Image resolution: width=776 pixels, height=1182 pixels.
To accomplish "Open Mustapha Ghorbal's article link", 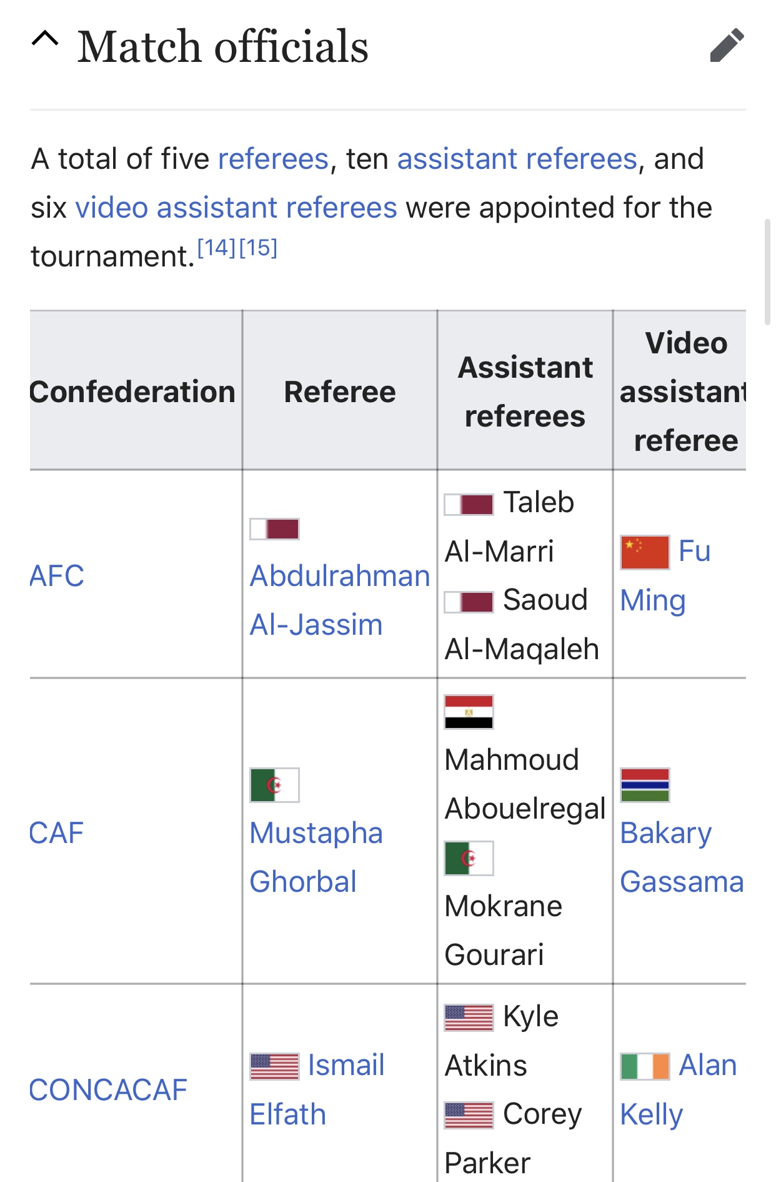I will (x=316, y=857).
